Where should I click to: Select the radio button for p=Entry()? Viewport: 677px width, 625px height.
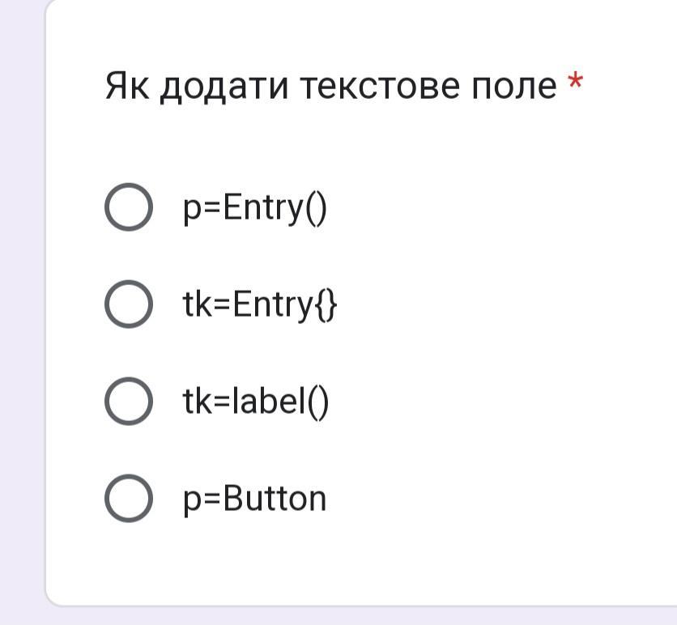pyautogui.click(x=128, y=208)
